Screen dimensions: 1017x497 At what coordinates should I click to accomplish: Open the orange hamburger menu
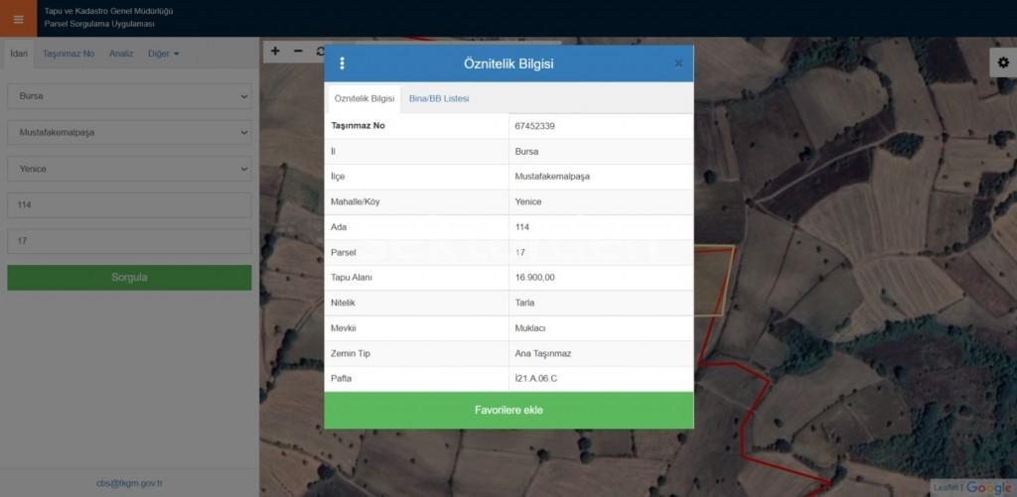[x=18, y=18]
